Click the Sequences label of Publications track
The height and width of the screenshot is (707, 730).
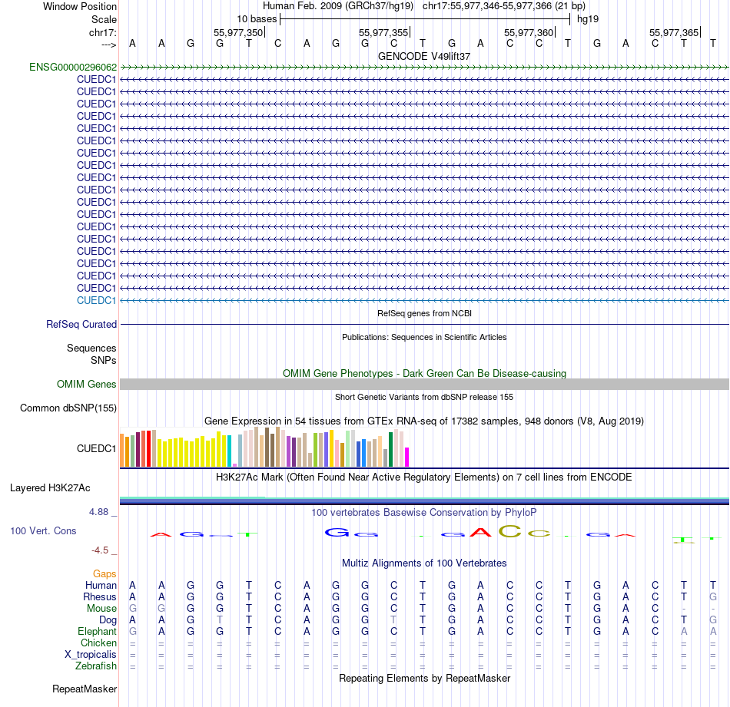coord(91,348)
